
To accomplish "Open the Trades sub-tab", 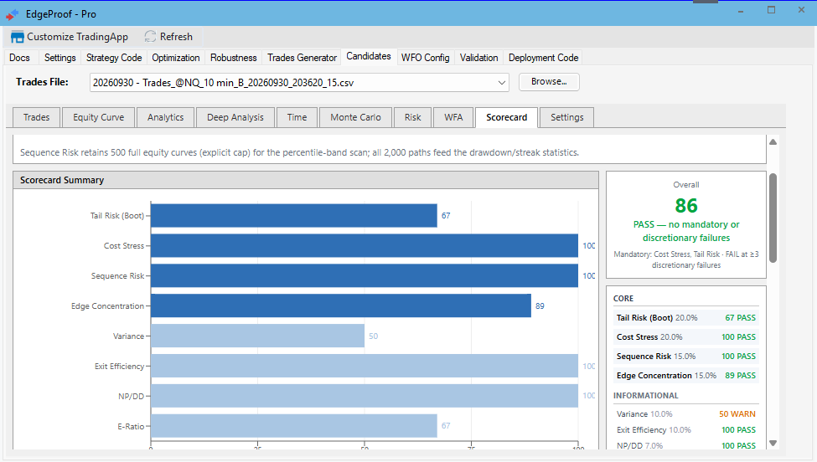I will click(x=37, y=117).
